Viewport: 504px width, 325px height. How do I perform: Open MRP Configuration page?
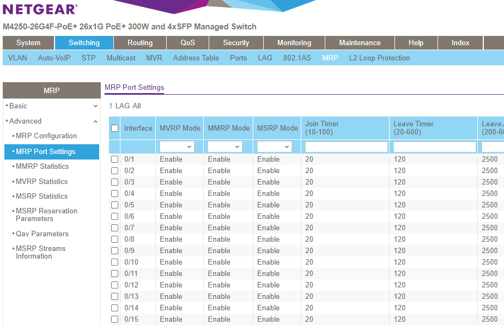(46, 136)
